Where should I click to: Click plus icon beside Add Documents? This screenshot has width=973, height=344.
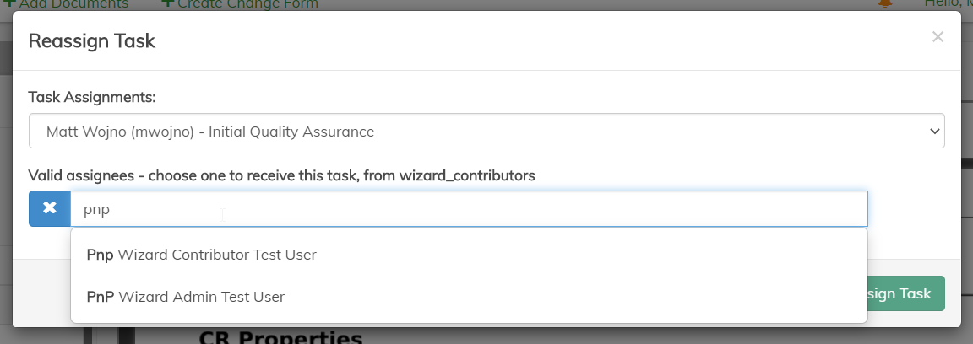pos(9,4)
